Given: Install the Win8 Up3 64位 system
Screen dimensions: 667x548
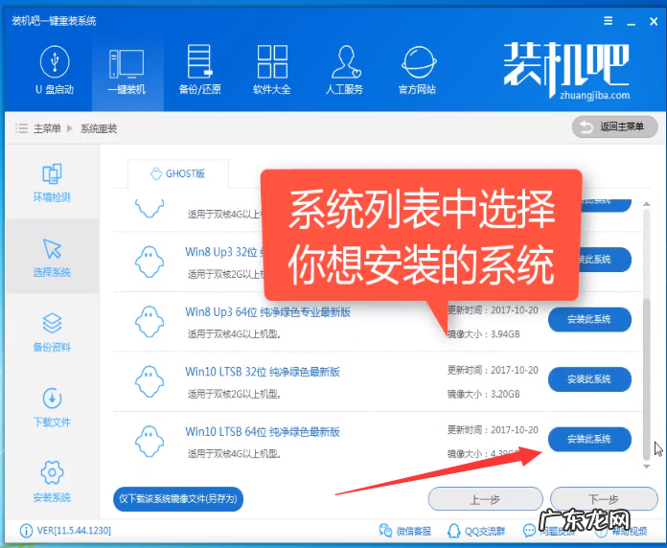Looking at the screenshot, I should 589,319.
